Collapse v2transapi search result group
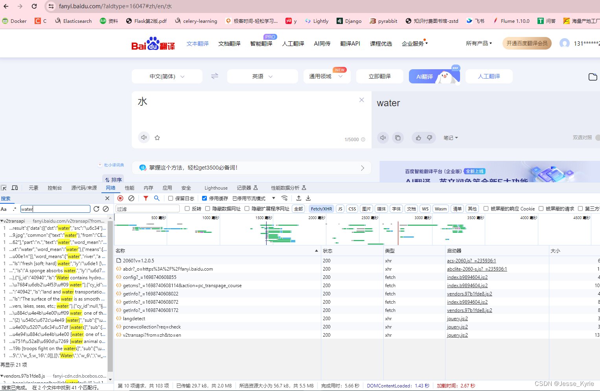Screen dimensions: 600x391 [x=2, y=221]
